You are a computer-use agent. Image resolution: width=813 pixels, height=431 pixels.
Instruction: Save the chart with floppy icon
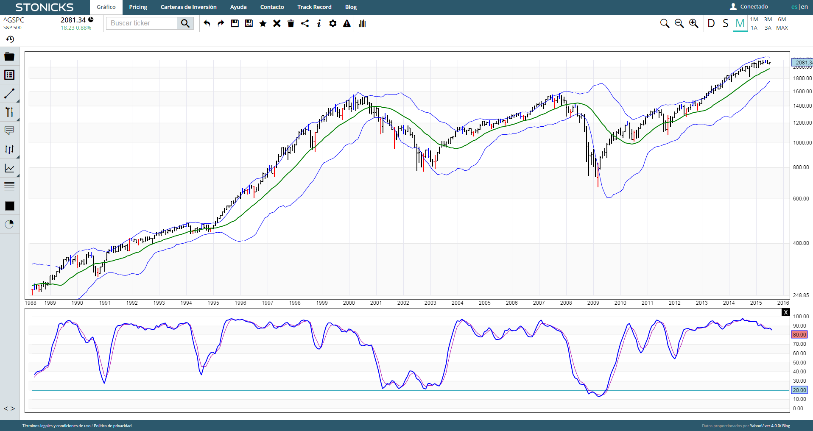pos(235,23)
